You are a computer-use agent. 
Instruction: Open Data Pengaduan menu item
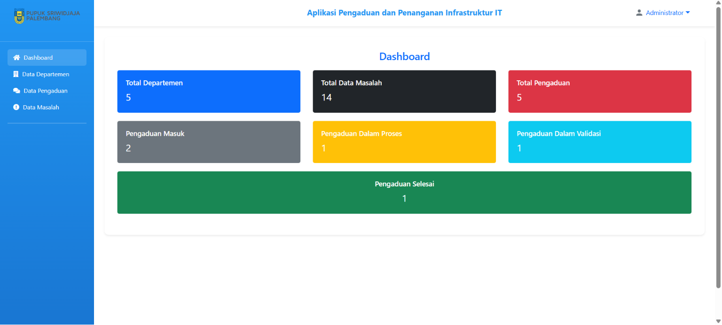click(47, 91)
